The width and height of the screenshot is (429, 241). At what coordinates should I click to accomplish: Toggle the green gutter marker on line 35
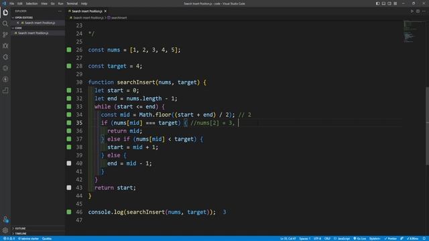point(69,123)
